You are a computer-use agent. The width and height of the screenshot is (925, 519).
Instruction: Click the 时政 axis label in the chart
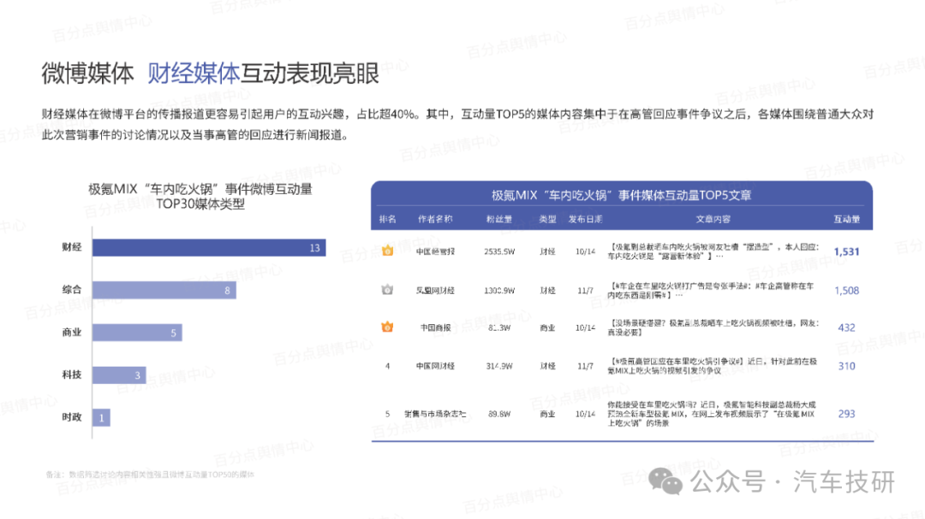pyautogui.click(x=72, y=417)
